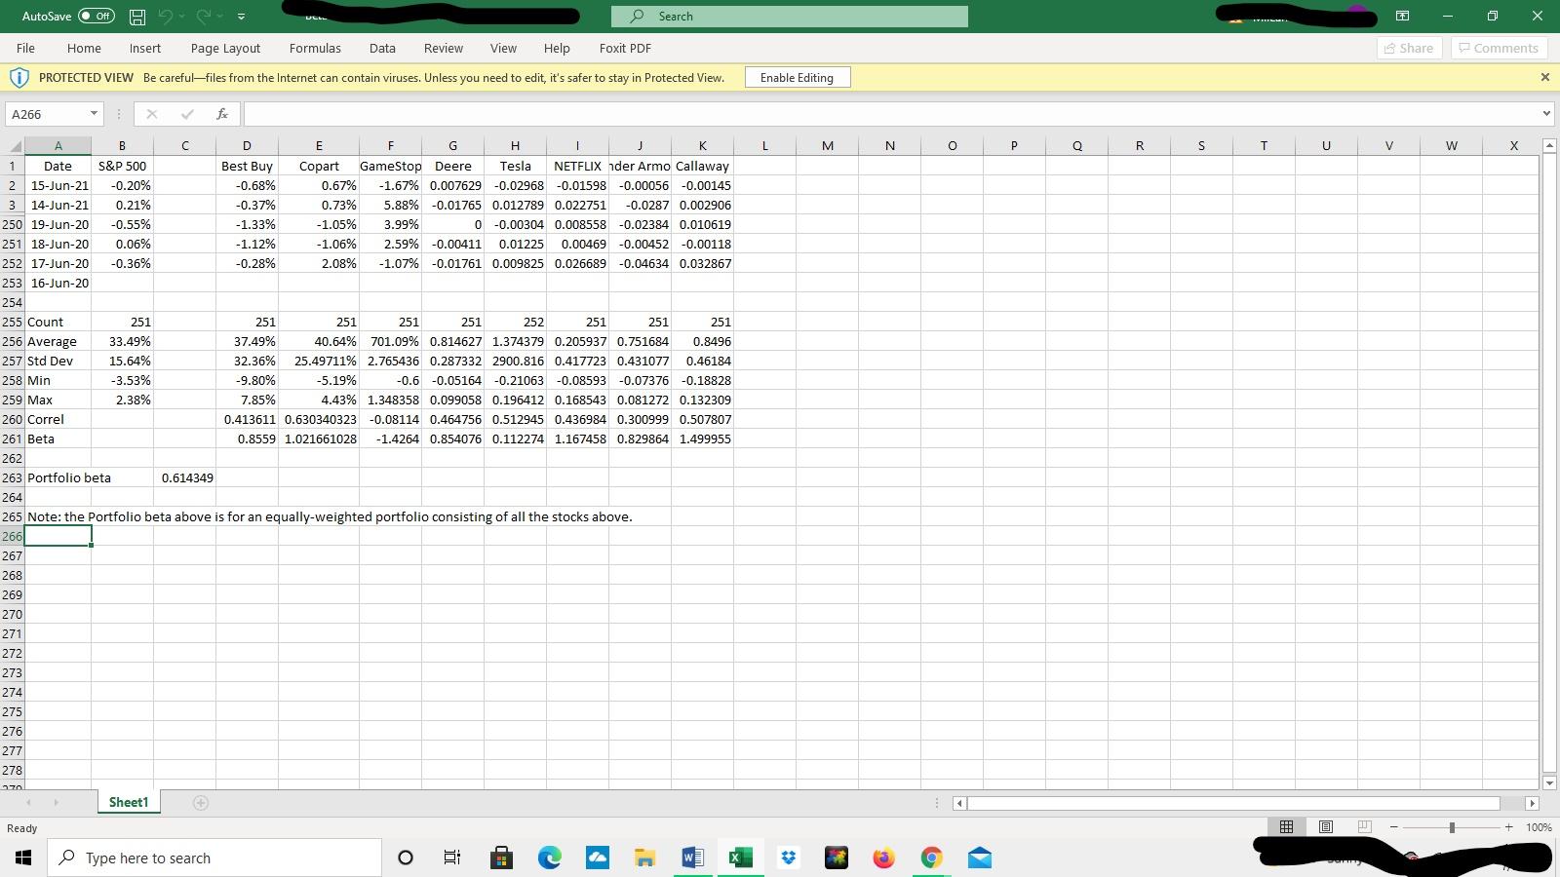Select the Sheet1 tab
The height and width of the screenshot is (877, 1560).
[x=127, y=802]
